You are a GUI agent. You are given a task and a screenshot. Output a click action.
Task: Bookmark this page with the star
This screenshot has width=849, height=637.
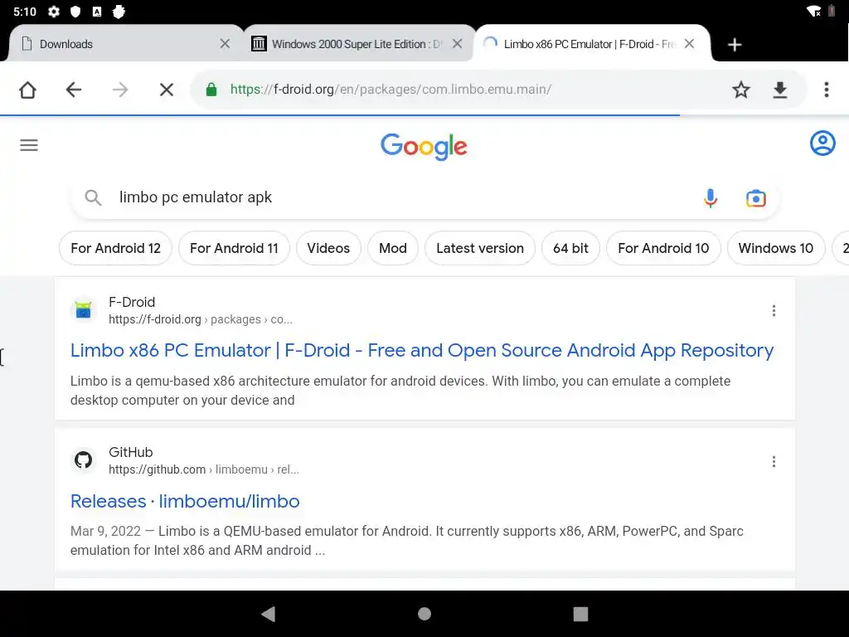[x=741, y=90]
